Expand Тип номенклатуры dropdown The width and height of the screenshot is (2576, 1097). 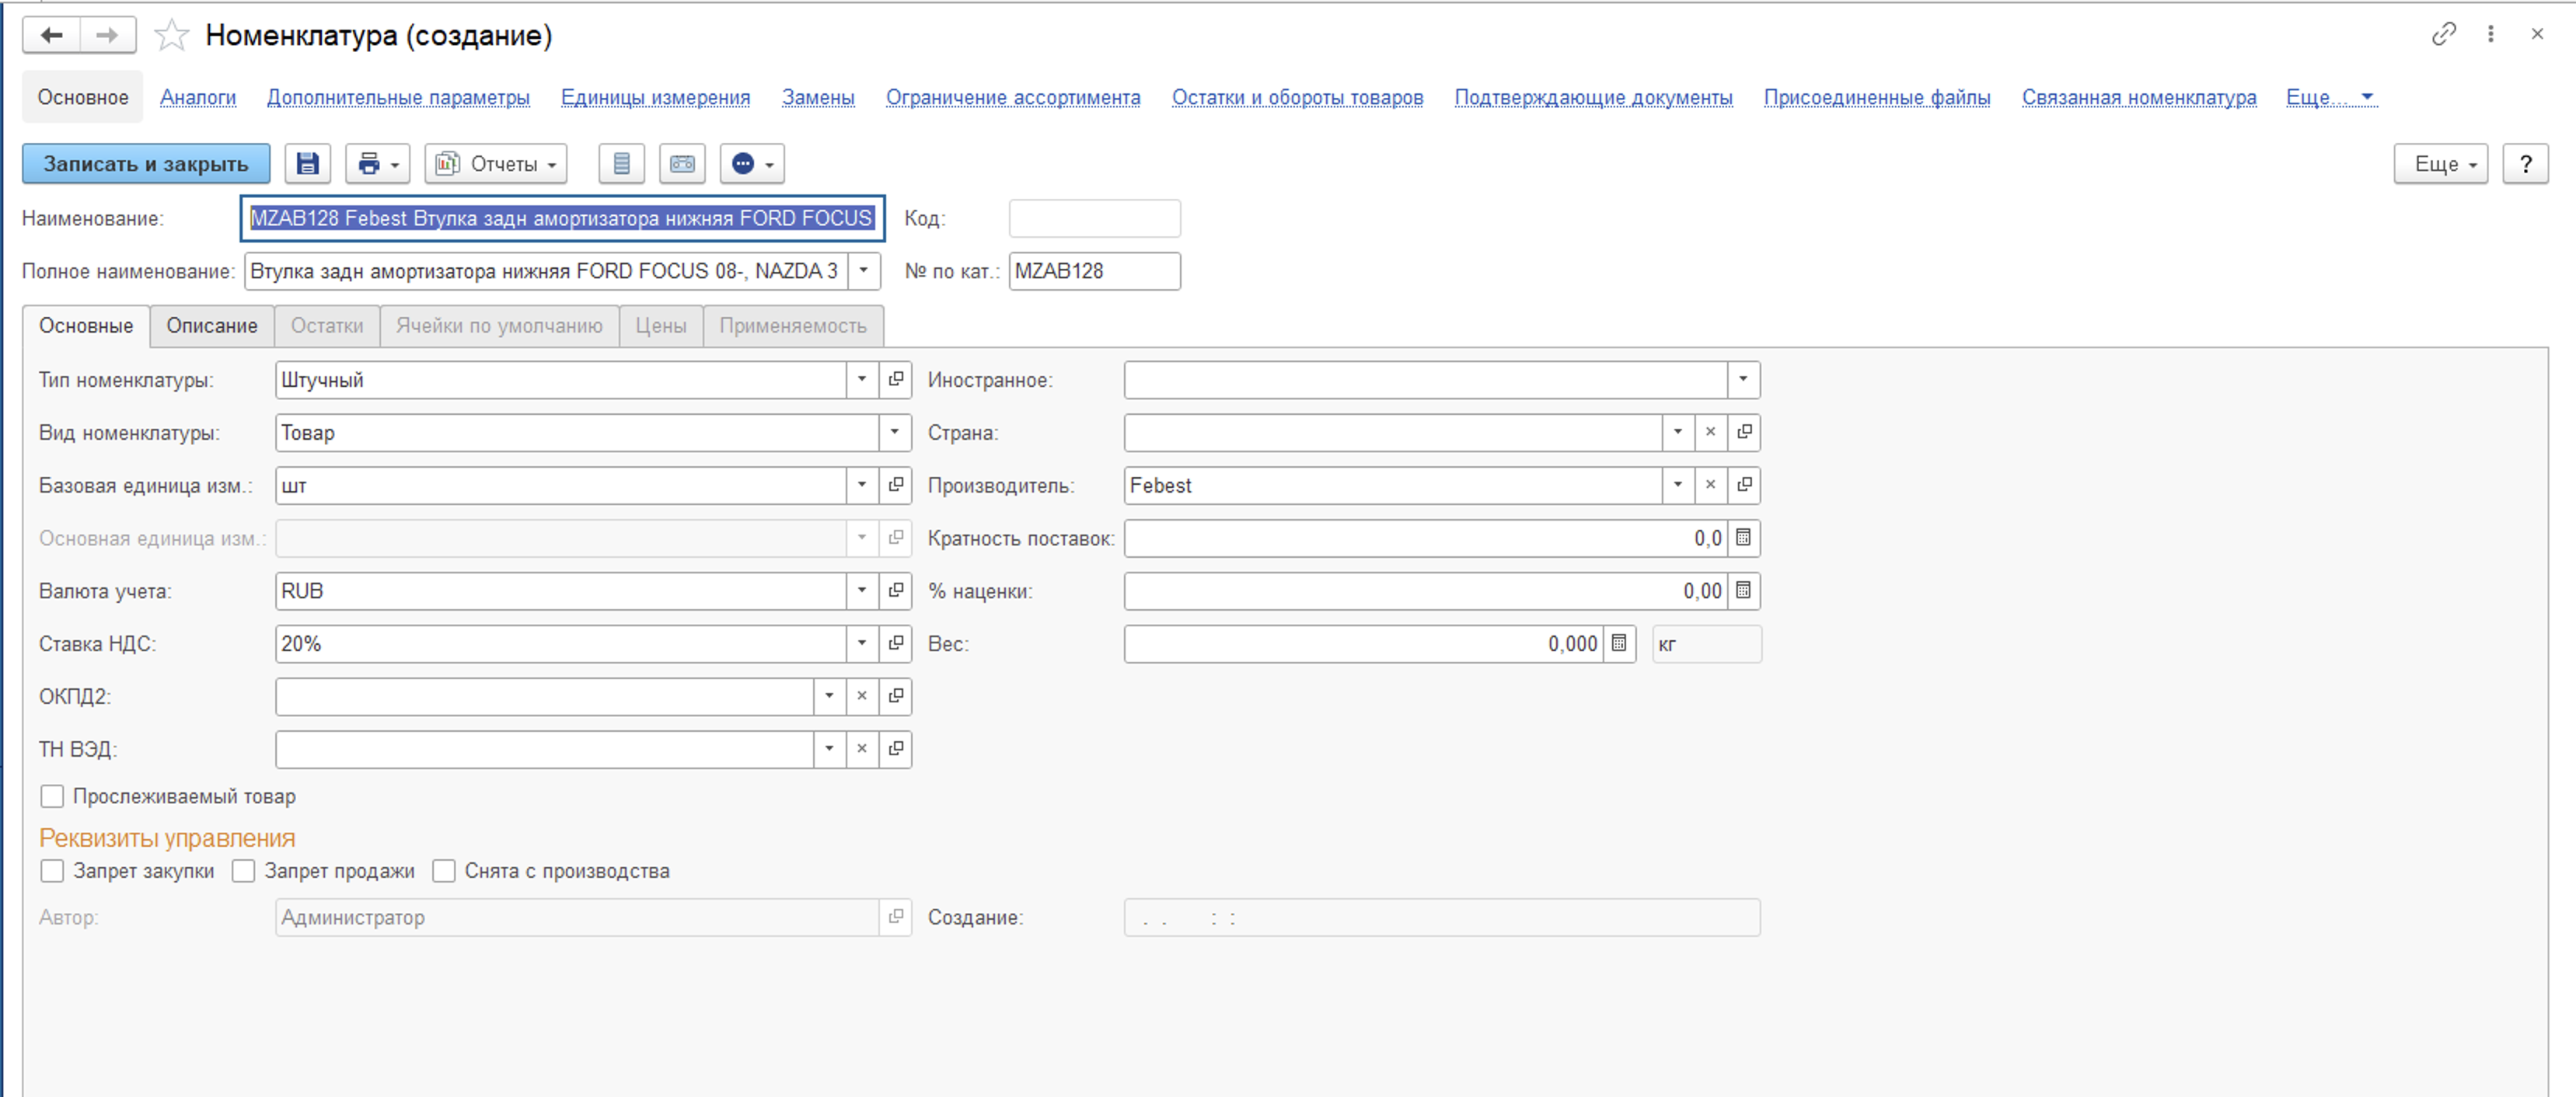pyautogui.click(x=861, y=380)
